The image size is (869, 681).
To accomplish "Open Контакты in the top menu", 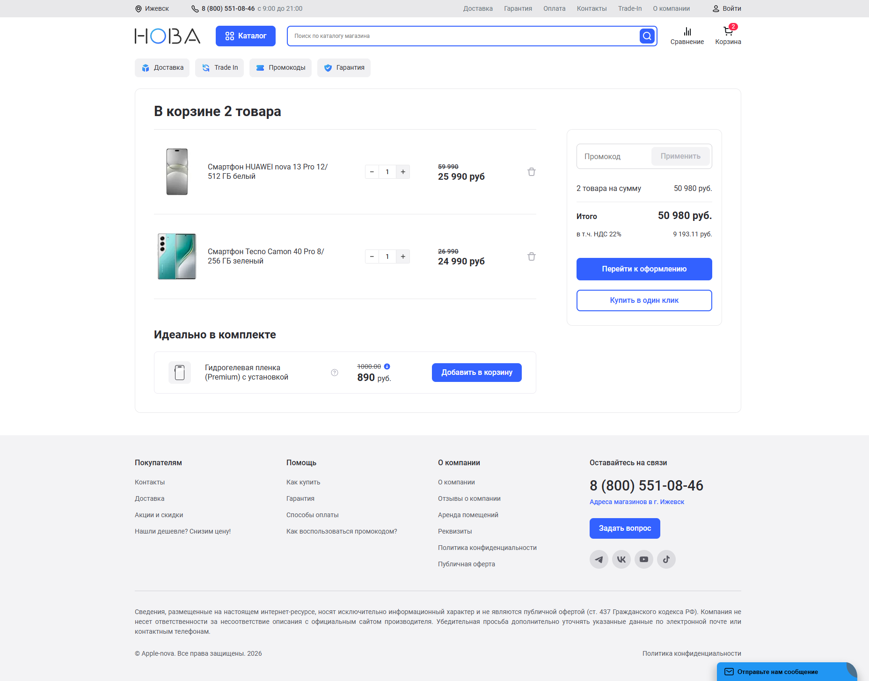I will [x=592, y=8].
